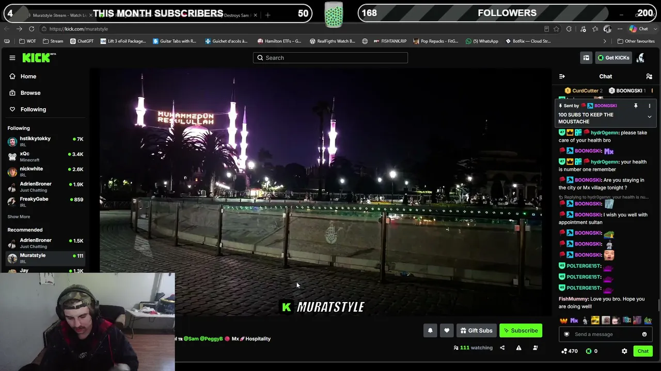Toggle follow with the heart button
The width and height of the screenshot is (661, 371).
(x=447, y=331)
